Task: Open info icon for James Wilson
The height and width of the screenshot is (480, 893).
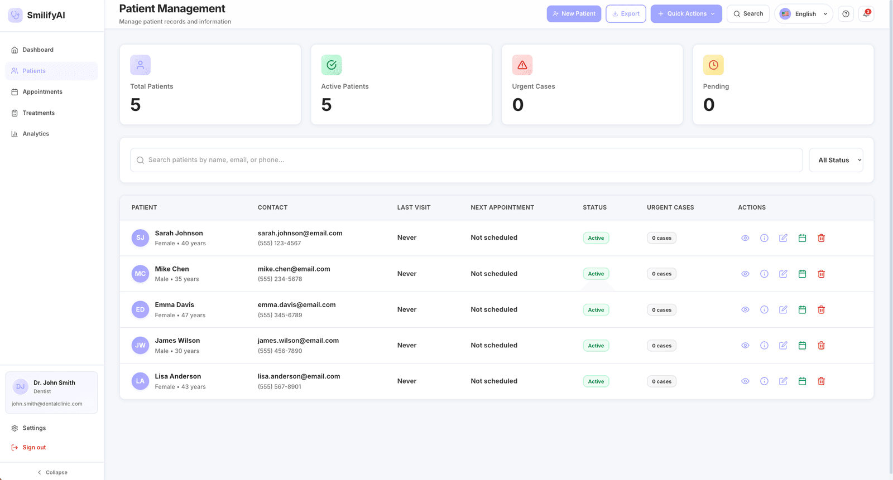Action: [764, 346]
